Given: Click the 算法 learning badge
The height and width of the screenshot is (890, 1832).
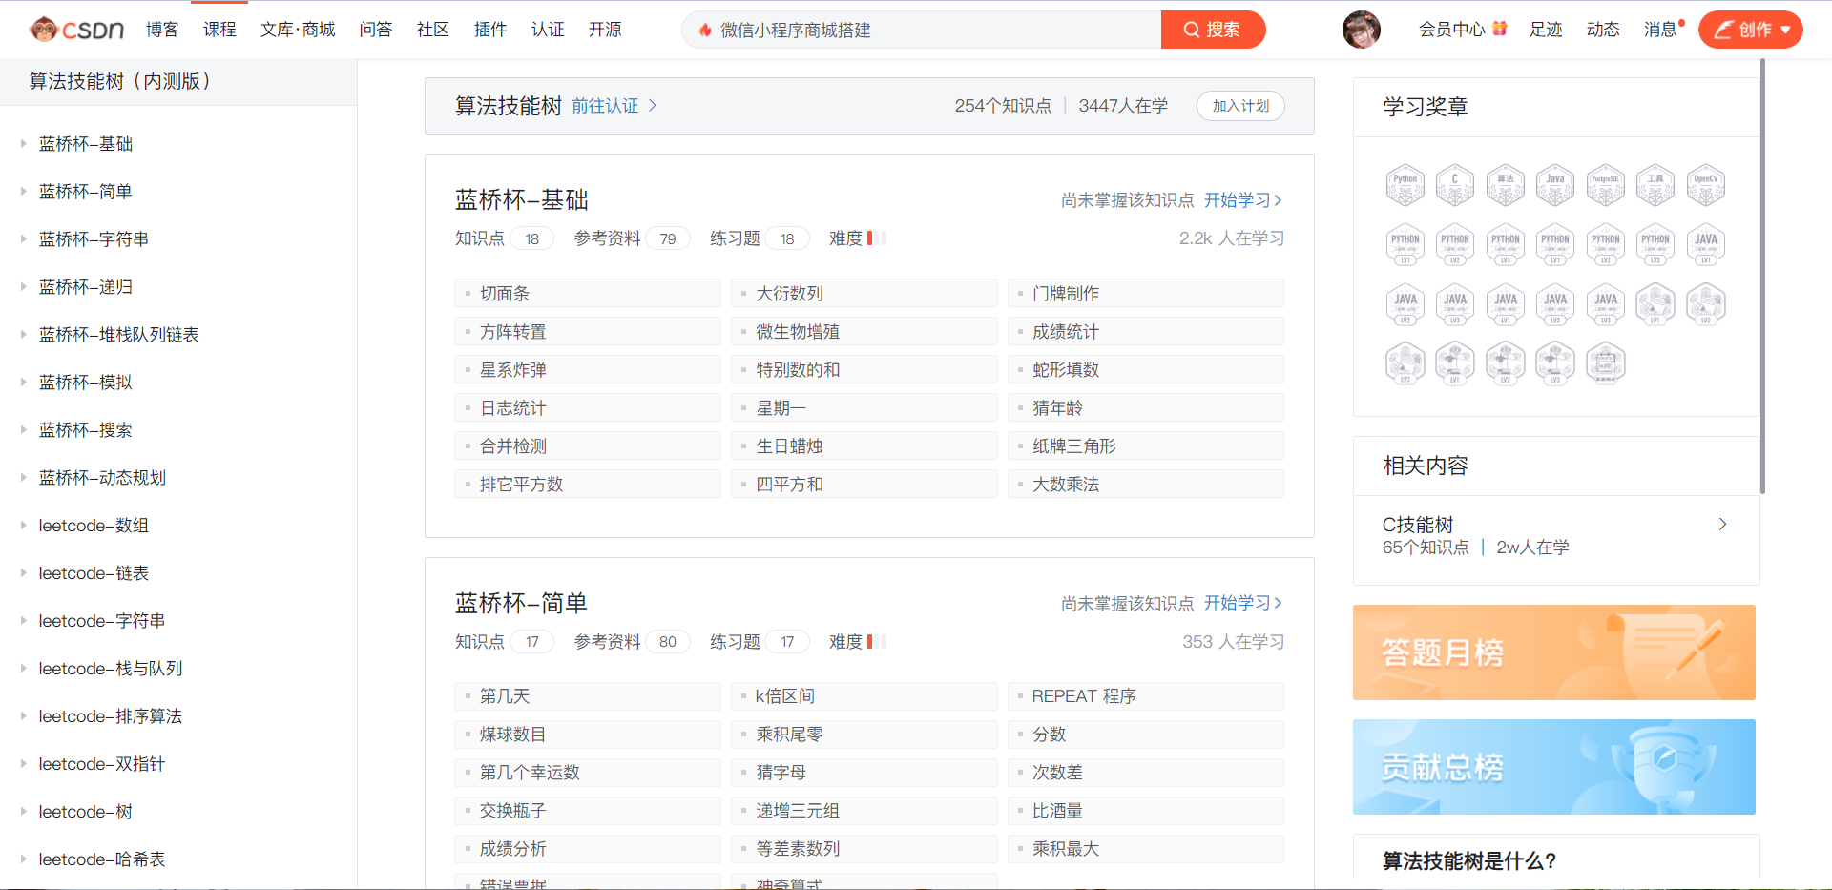Looking at the screenshot, I should (x=1506, y=185).
